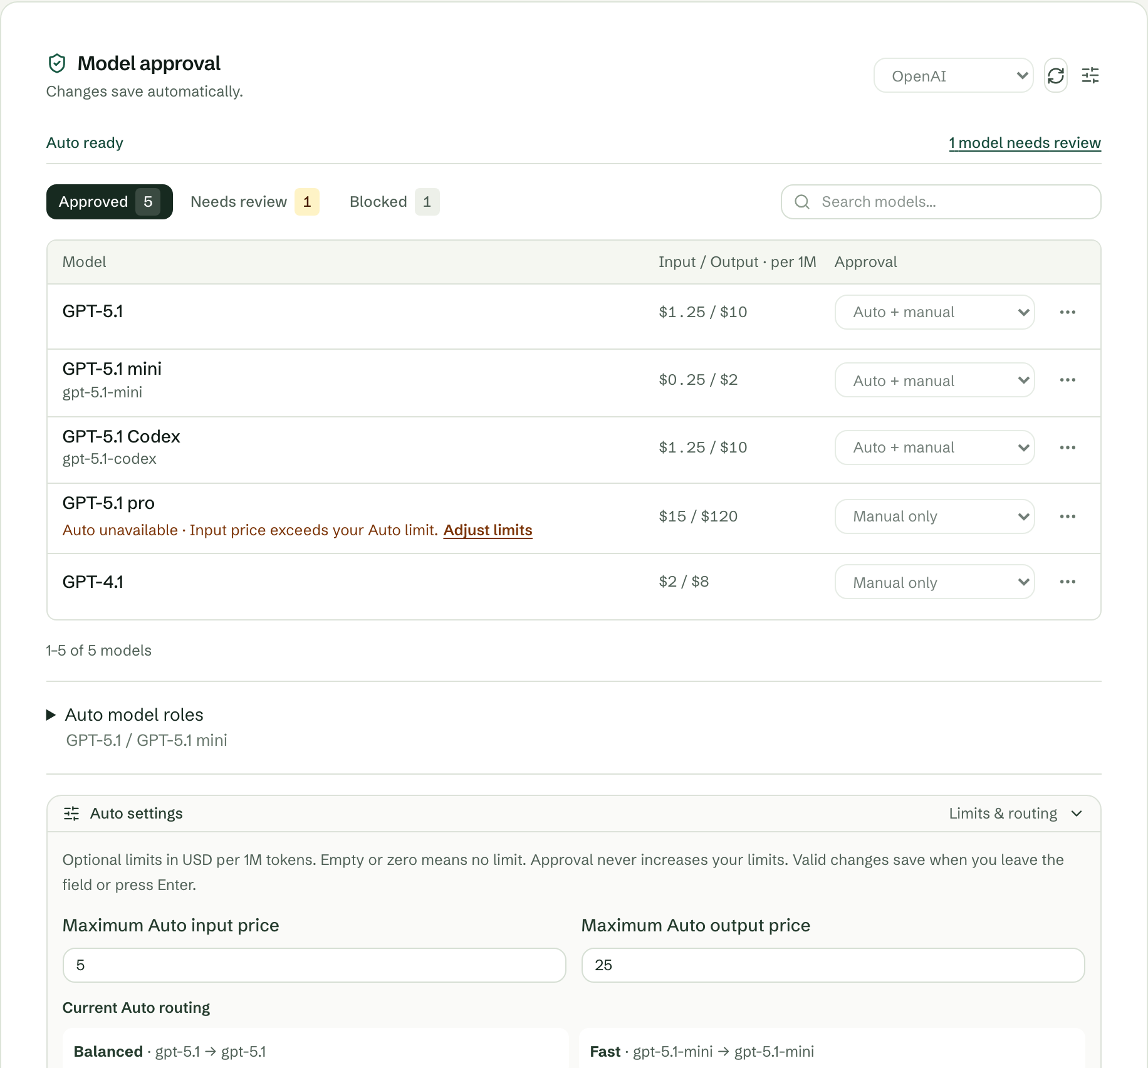This screenshot has height=1068, width=1148.
Task: Focus the Search models field
Action: (941, 202)
